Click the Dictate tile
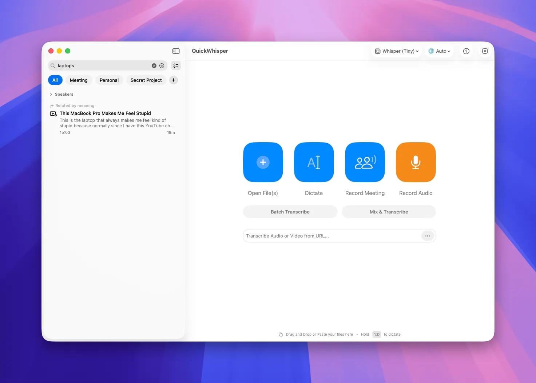536x383 pixels. 314,162
